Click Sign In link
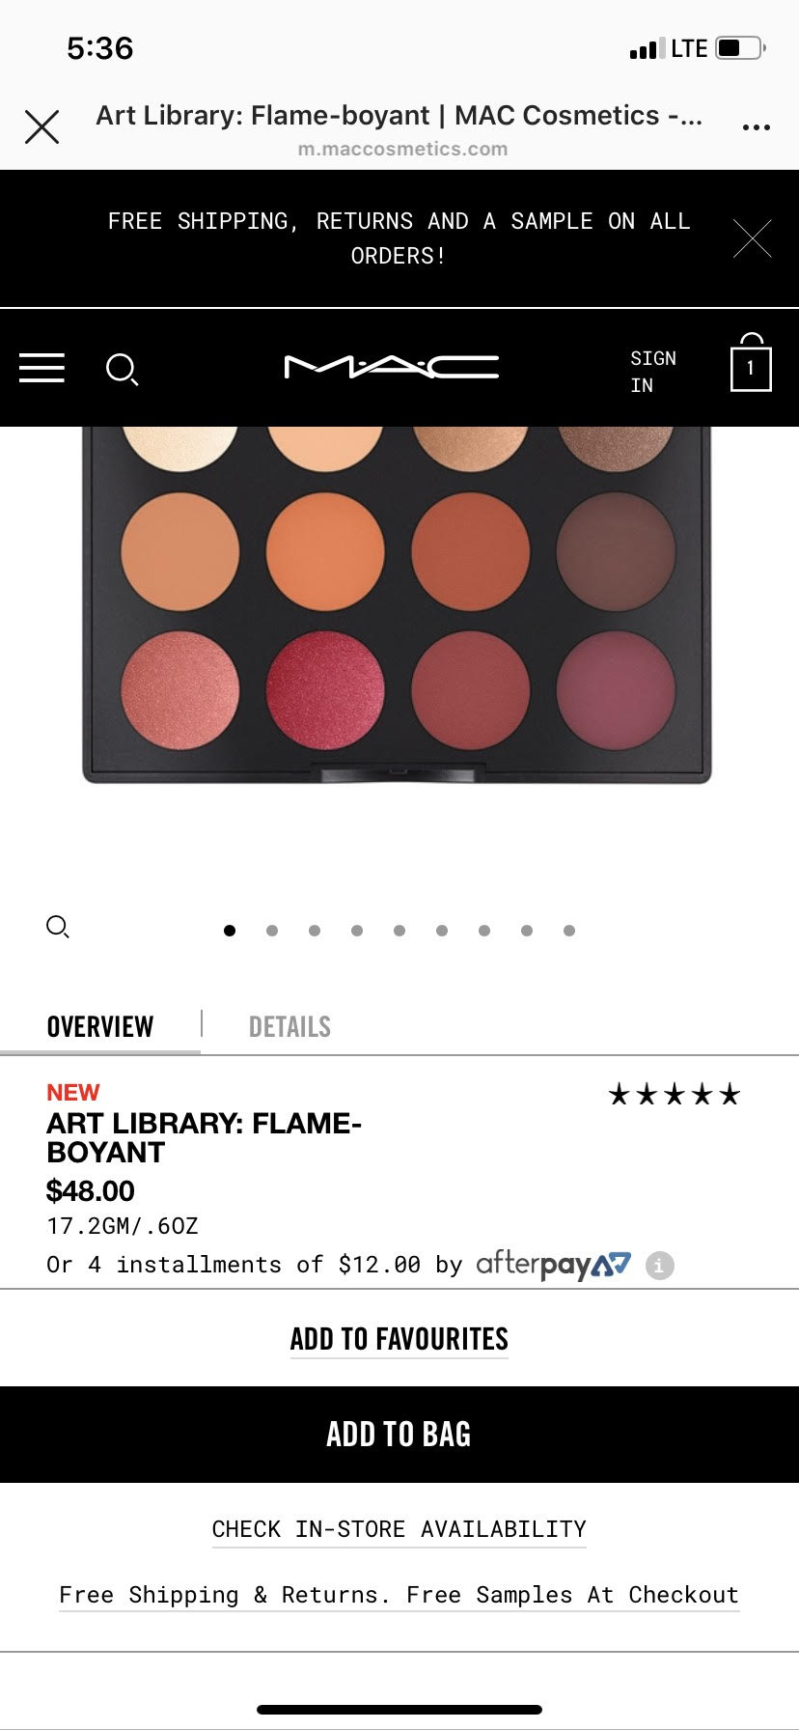The height and width of the screenshot is (1730, 799). (653, 372)
